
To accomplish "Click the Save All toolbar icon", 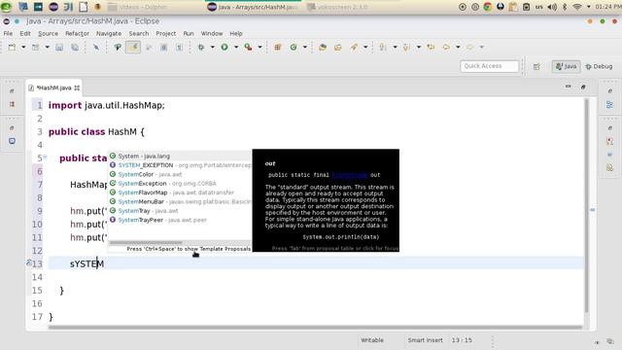I will (x=75, y=48).
